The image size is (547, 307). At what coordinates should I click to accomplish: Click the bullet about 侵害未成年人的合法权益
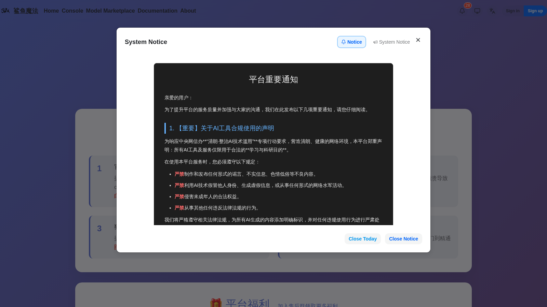(x=208, y=196)
